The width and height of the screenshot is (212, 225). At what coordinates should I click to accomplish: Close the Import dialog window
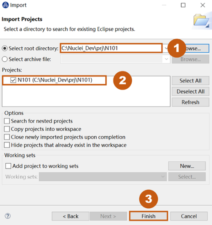[203, 5]
